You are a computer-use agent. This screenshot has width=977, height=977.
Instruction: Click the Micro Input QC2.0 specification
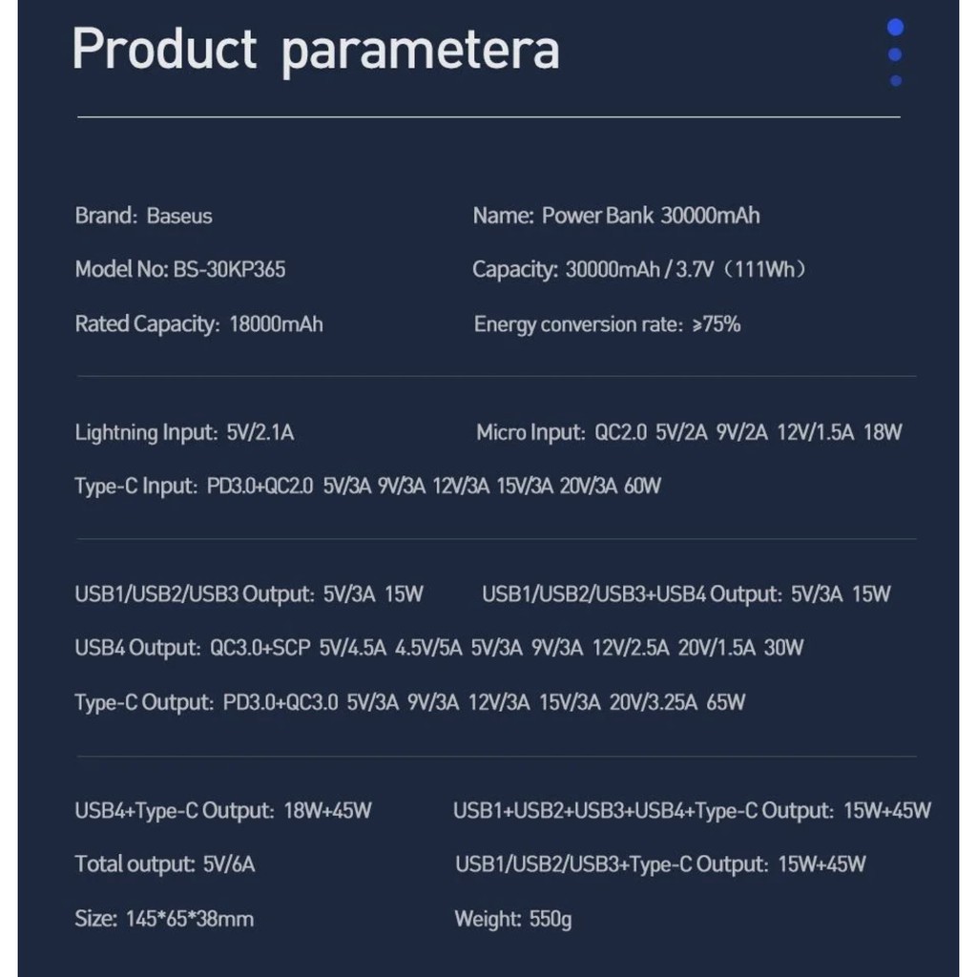689,433
